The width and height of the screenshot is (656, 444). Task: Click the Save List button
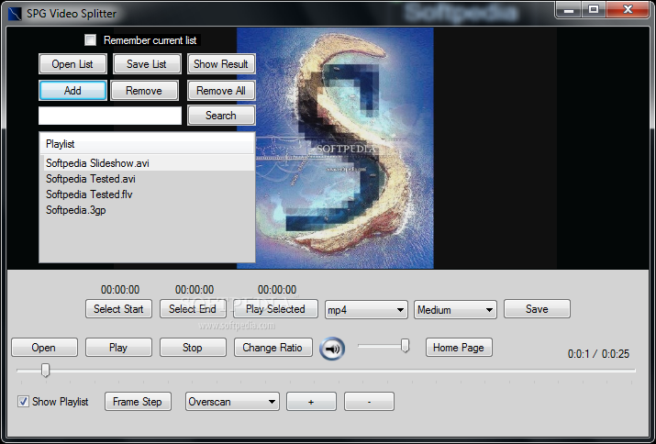(147, 64)
